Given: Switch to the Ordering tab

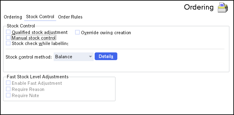Looking at the screenshot, I should (13, 17).
